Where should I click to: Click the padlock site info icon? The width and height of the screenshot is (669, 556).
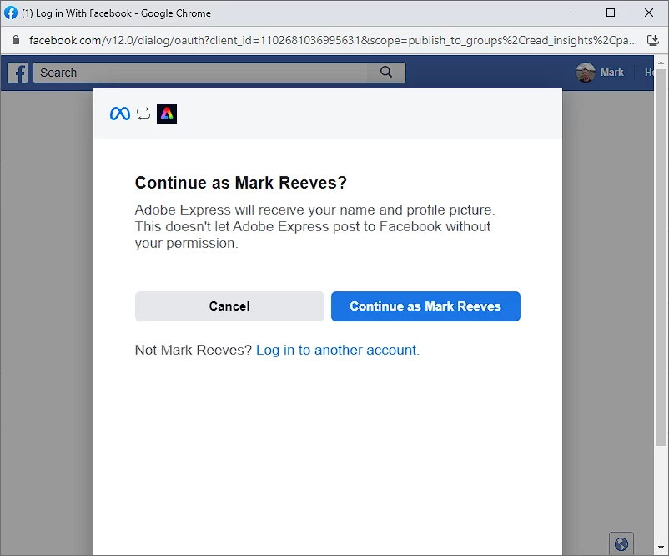(16, 40)
